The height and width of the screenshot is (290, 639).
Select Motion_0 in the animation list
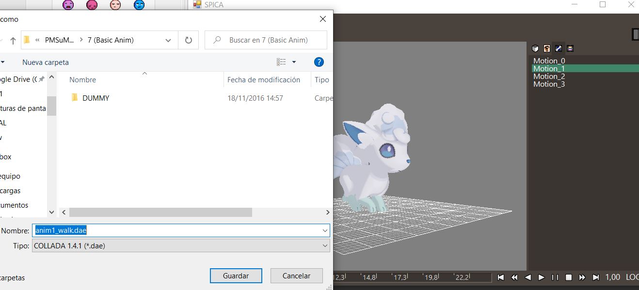tap(549, 61)
